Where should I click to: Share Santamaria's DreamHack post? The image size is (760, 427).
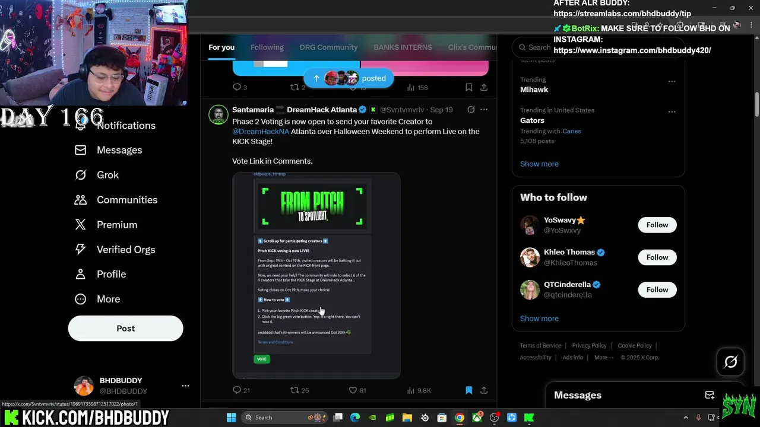pyautogui.click(x=484, y=390)
